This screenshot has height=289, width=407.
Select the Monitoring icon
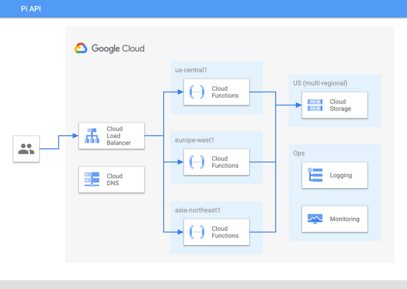click(315, 219)
